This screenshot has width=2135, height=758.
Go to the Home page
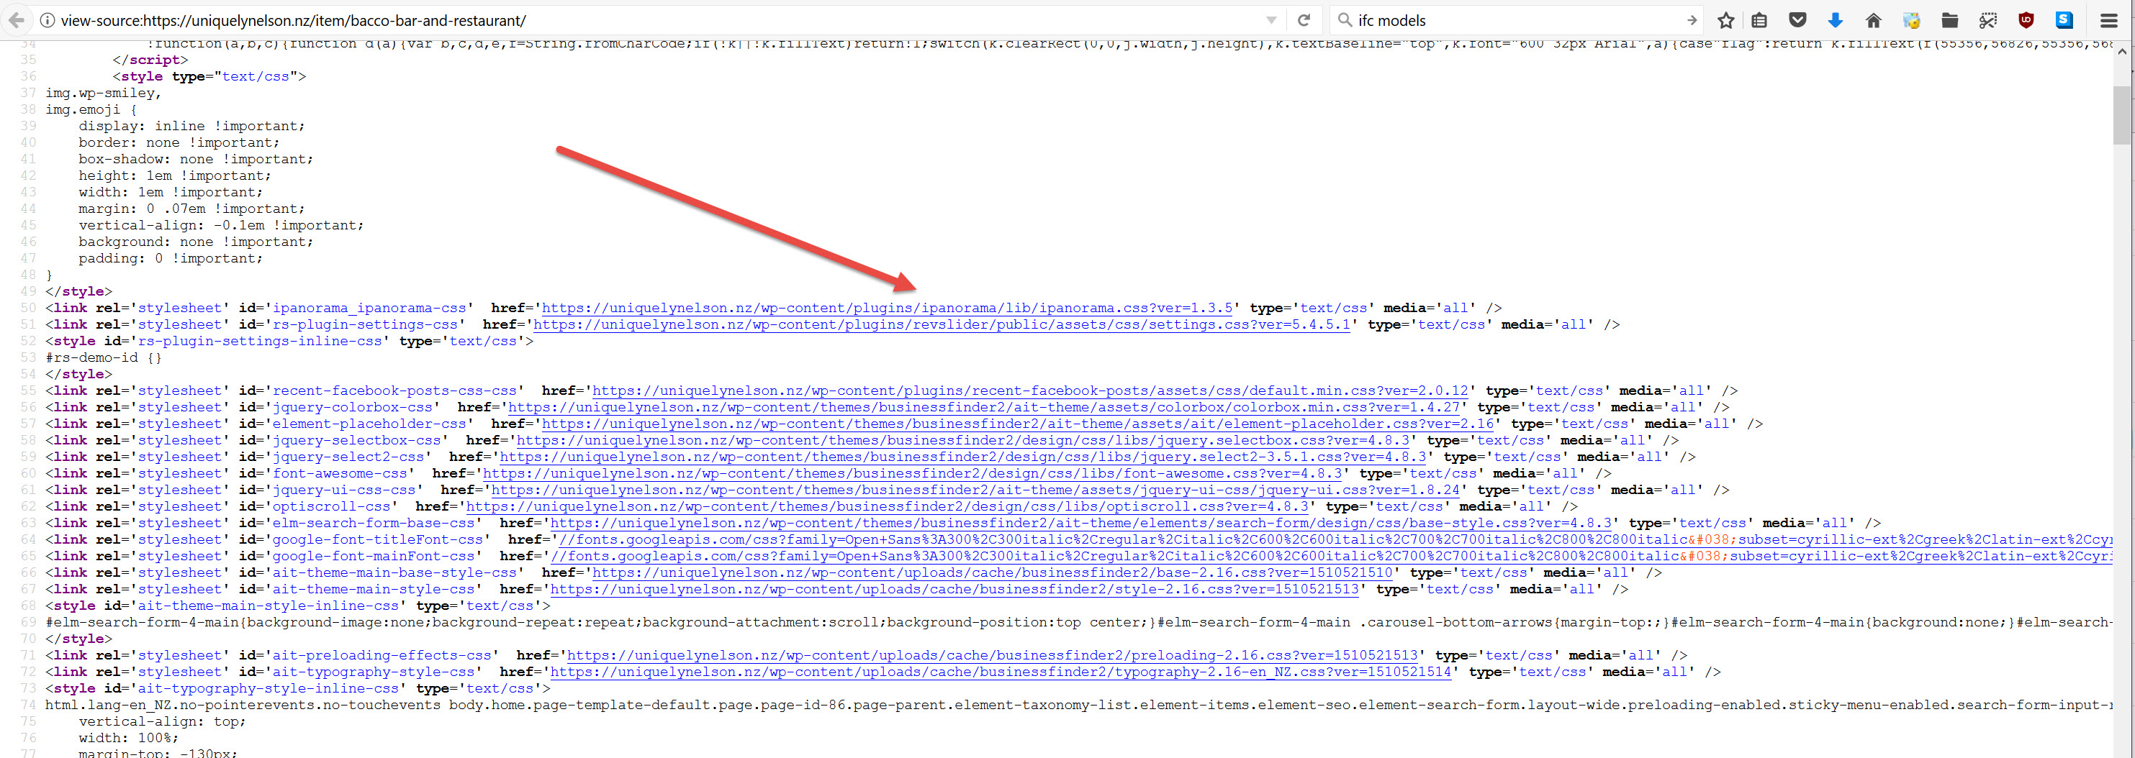pyautogui.click(x=1873, y=21)
